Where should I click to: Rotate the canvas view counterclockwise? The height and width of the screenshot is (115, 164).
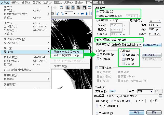pyautogui.click(x=58, y=14)
